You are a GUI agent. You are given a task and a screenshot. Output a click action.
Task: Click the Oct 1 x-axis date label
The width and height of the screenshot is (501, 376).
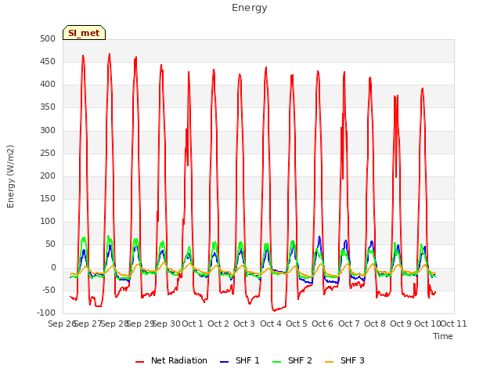(x=193, y=324)
